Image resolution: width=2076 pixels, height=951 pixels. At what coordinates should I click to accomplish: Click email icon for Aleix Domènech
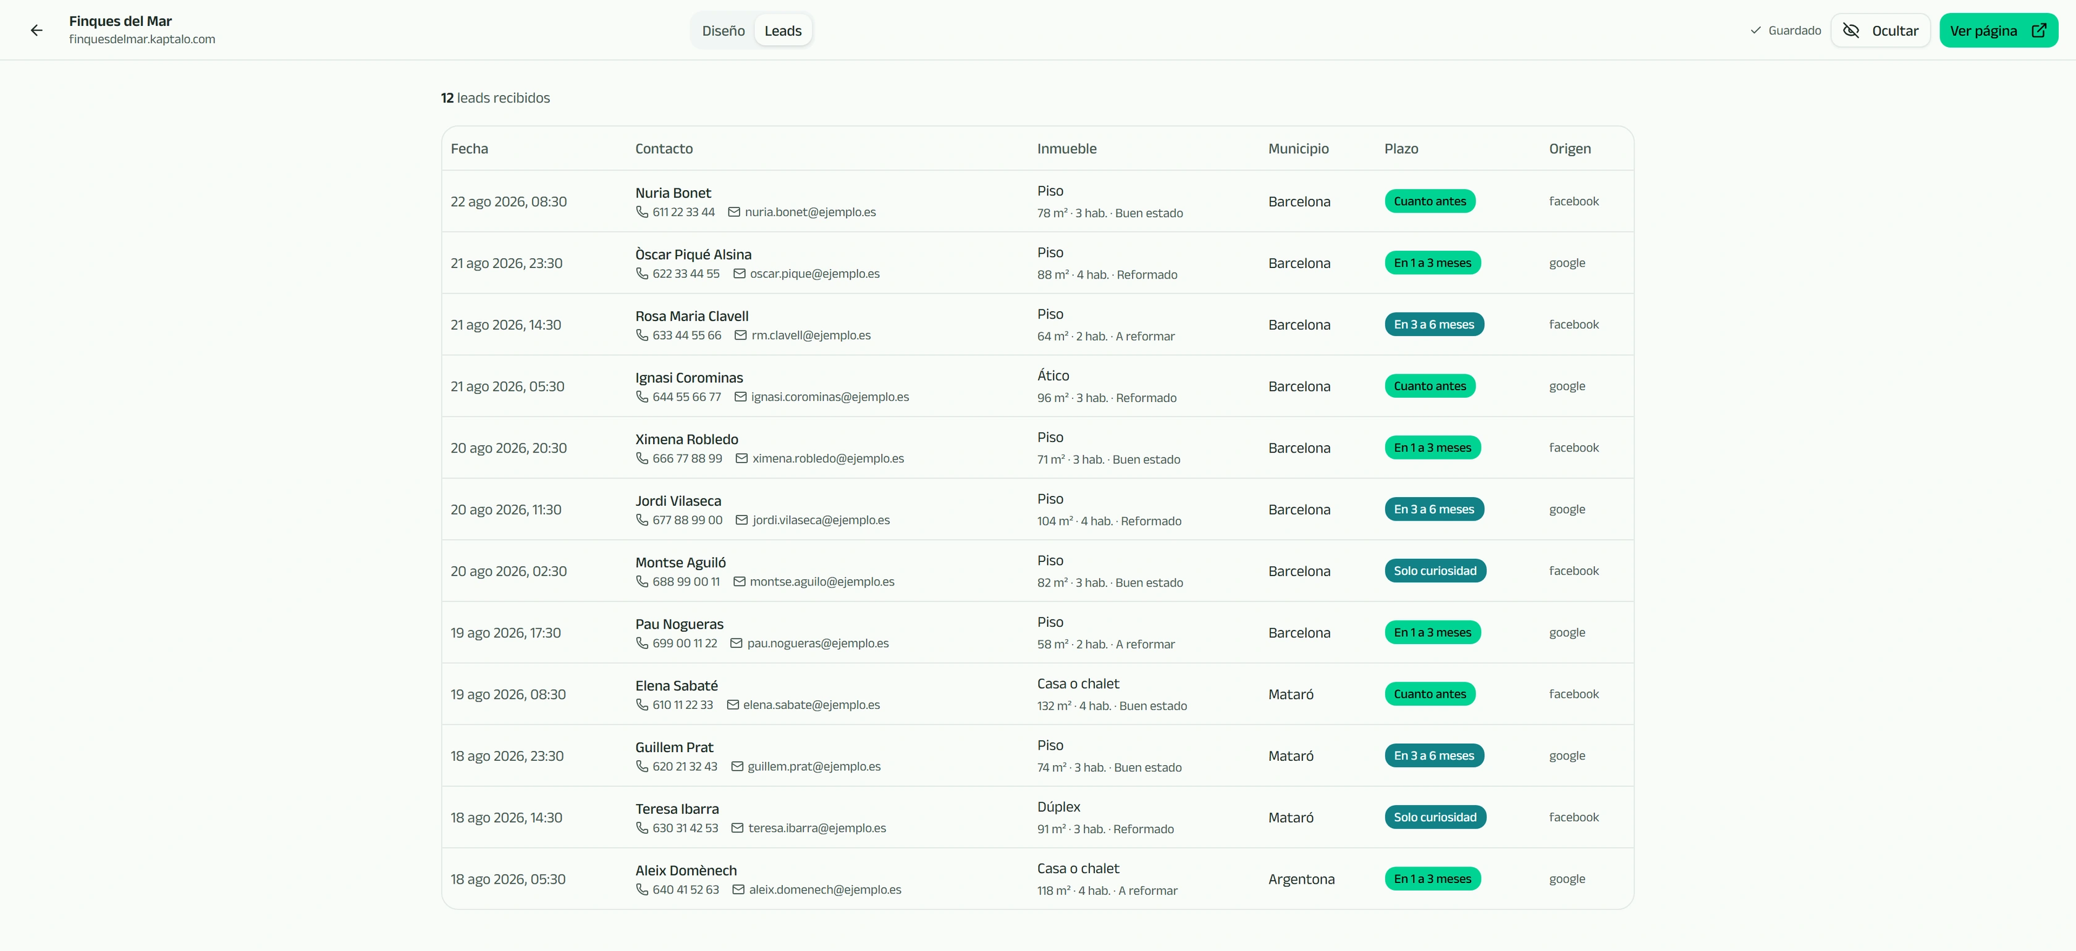pyautogui.click(x=738, y=890)
